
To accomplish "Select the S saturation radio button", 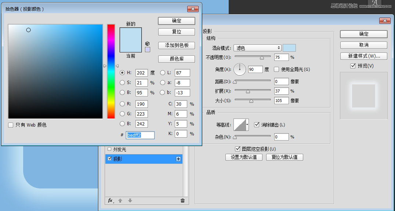I will tap(122, 83).
